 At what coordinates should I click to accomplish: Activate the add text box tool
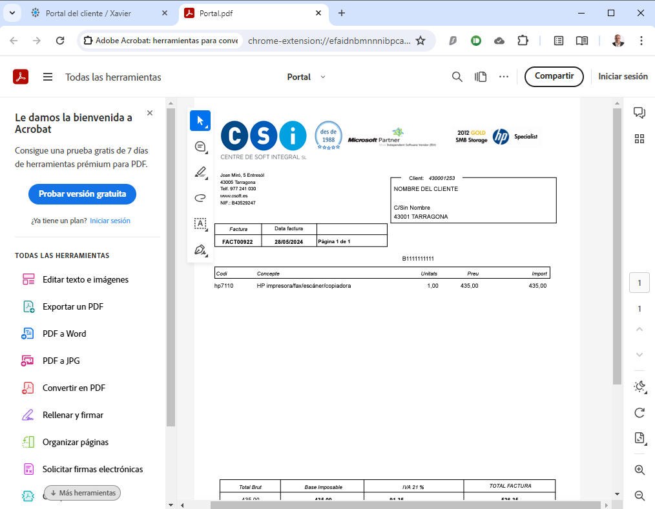[200, 224]
